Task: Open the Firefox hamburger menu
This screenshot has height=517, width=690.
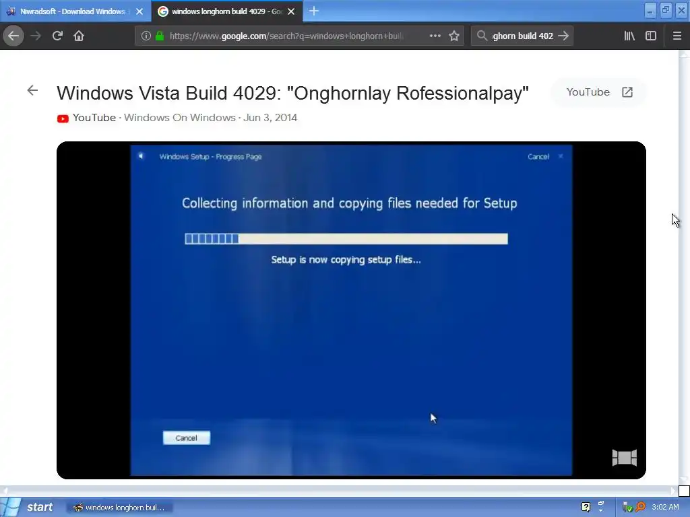Action: pyautogui.click(x=677, y=36)
